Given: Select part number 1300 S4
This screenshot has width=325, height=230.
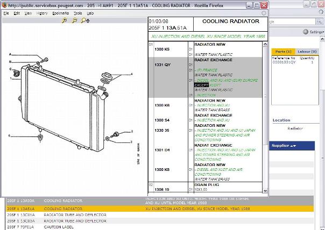Looking at the screenshot, I should (x=161, y=120).
